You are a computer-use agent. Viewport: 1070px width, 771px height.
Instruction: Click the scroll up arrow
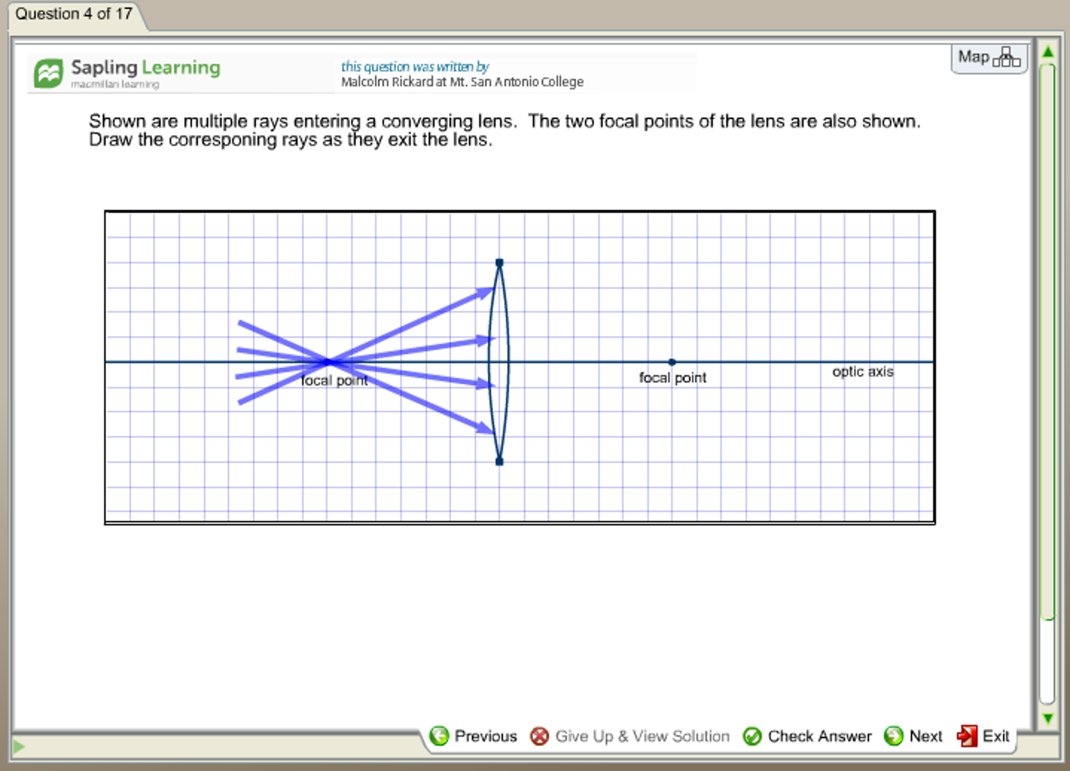(x=1048, y=52)
